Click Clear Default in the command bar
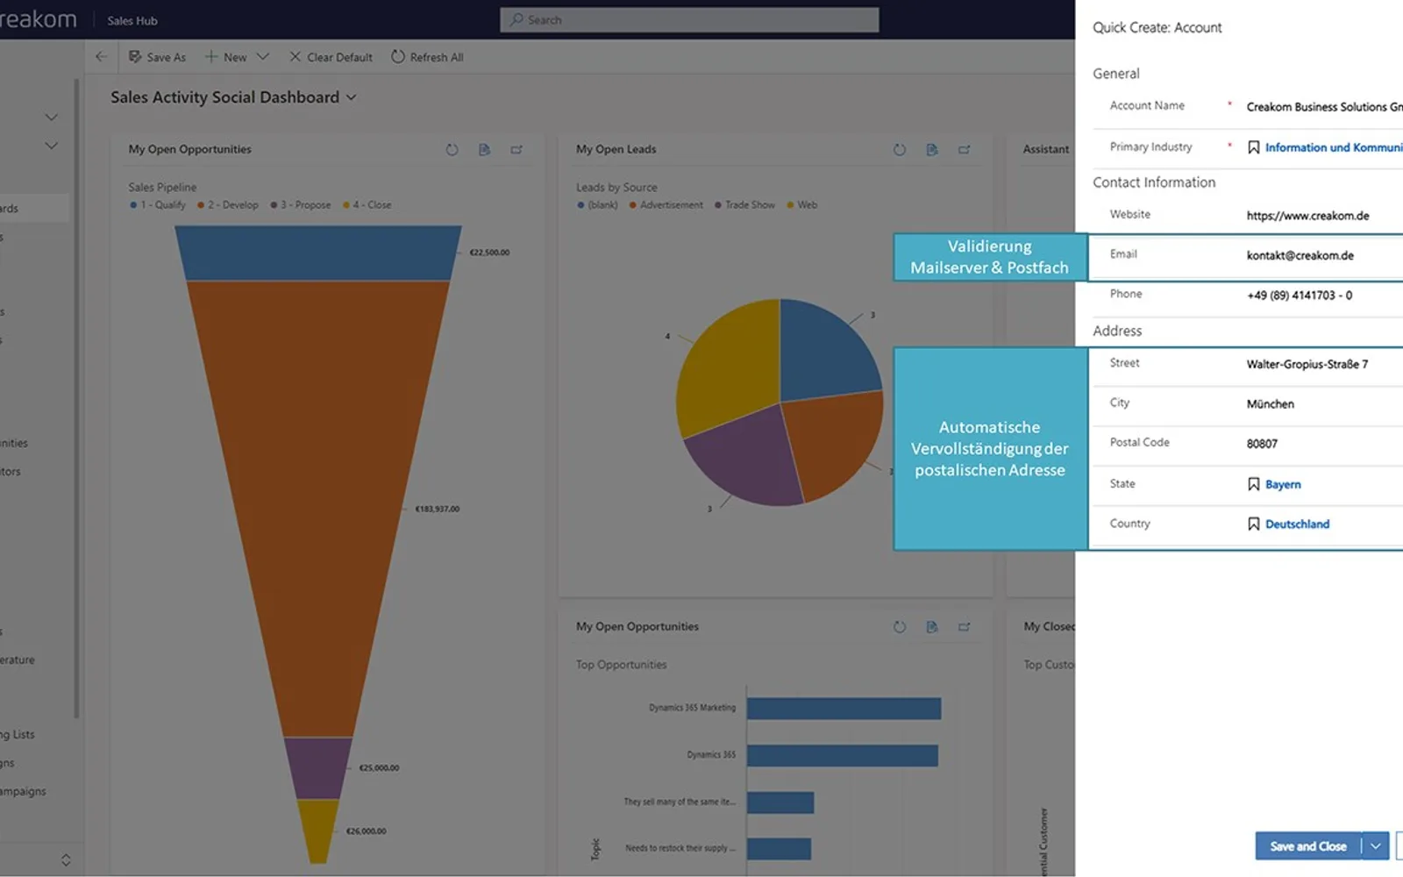 [331, 57]
